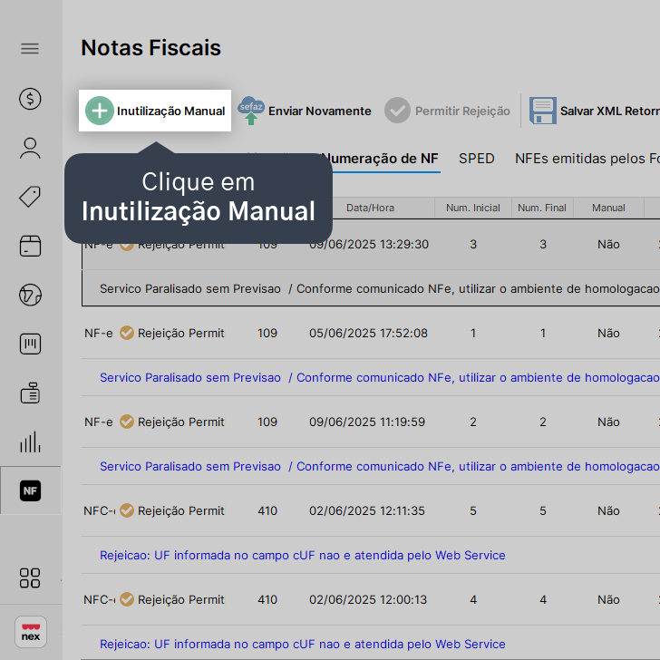Click NF-e label in 05/06/2025 17:52:08 row
The width and height of the screenshot is (660, 660).
click(x=99, y=333)
